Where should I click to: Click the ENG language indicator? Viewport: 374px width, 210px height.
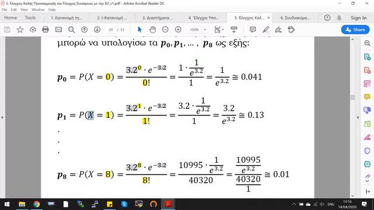click(x=331, y=204)
